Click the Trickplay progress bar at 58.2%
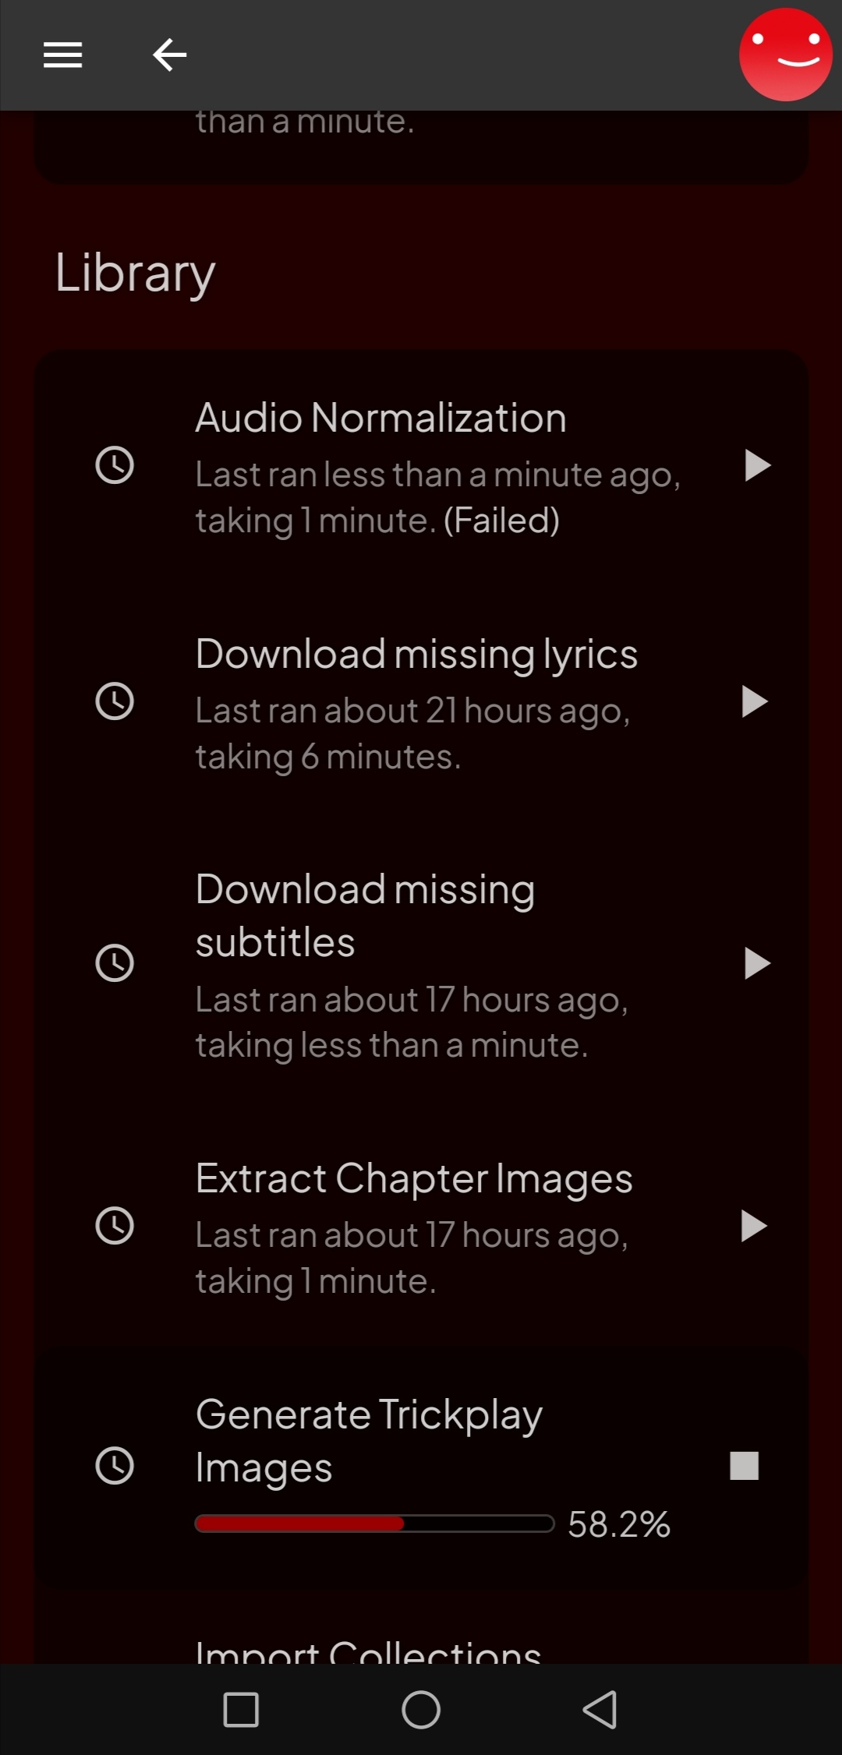 [x=374, y=1524]
